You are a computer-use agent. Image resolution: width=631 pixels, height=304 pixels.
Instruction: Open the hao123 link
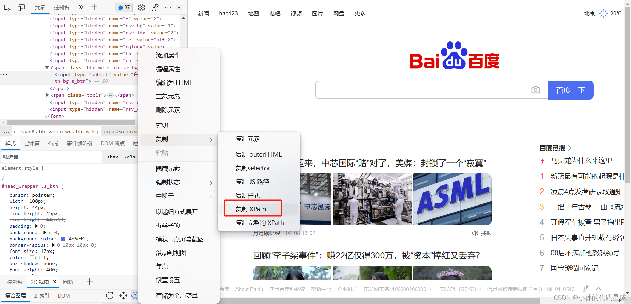pyautogui.click(x=228, y=13)
